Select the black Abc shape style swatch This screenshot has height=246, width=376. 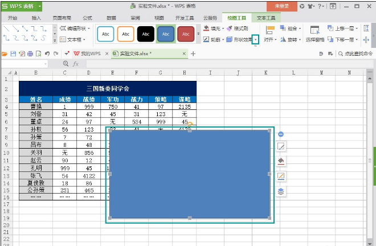[x=145, y=34]
